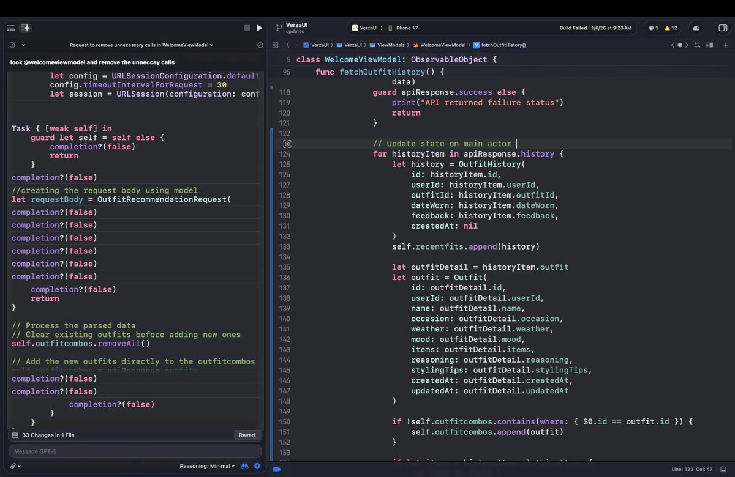Click the user prompt 'look @welcomeviewmodel' message

coord(92,62)
